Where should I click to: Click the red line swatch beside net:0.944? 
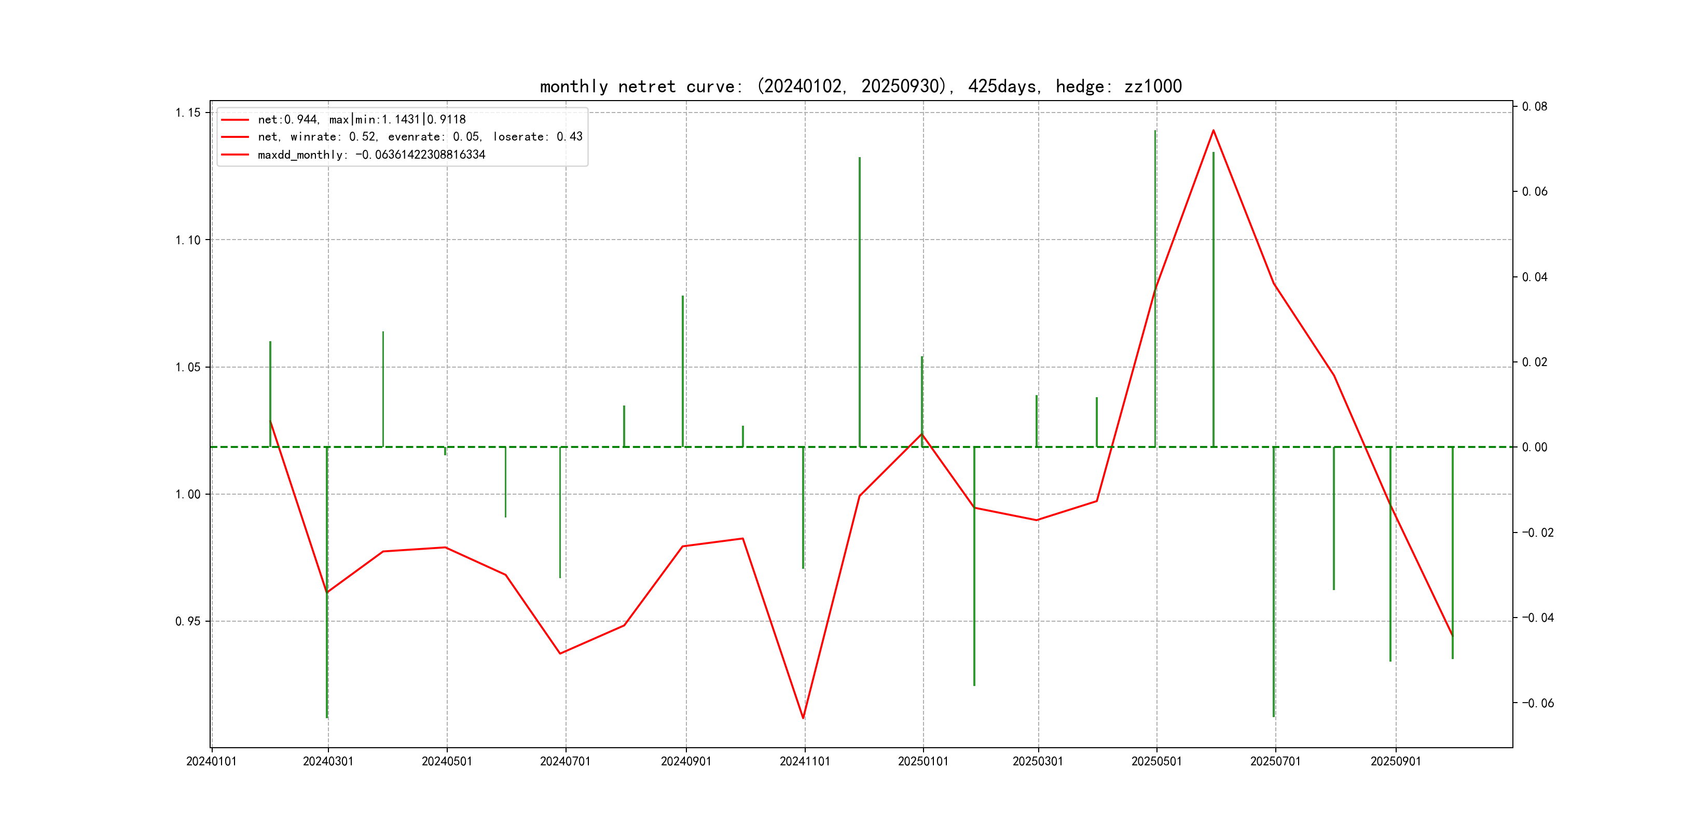235,120
